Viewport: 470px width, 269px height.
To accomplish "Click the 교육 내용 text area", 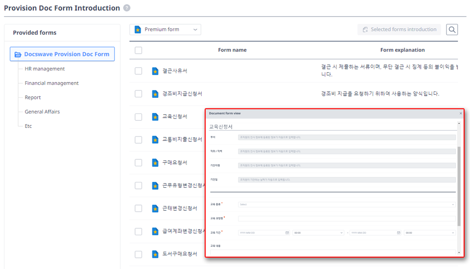I will 333,252.
